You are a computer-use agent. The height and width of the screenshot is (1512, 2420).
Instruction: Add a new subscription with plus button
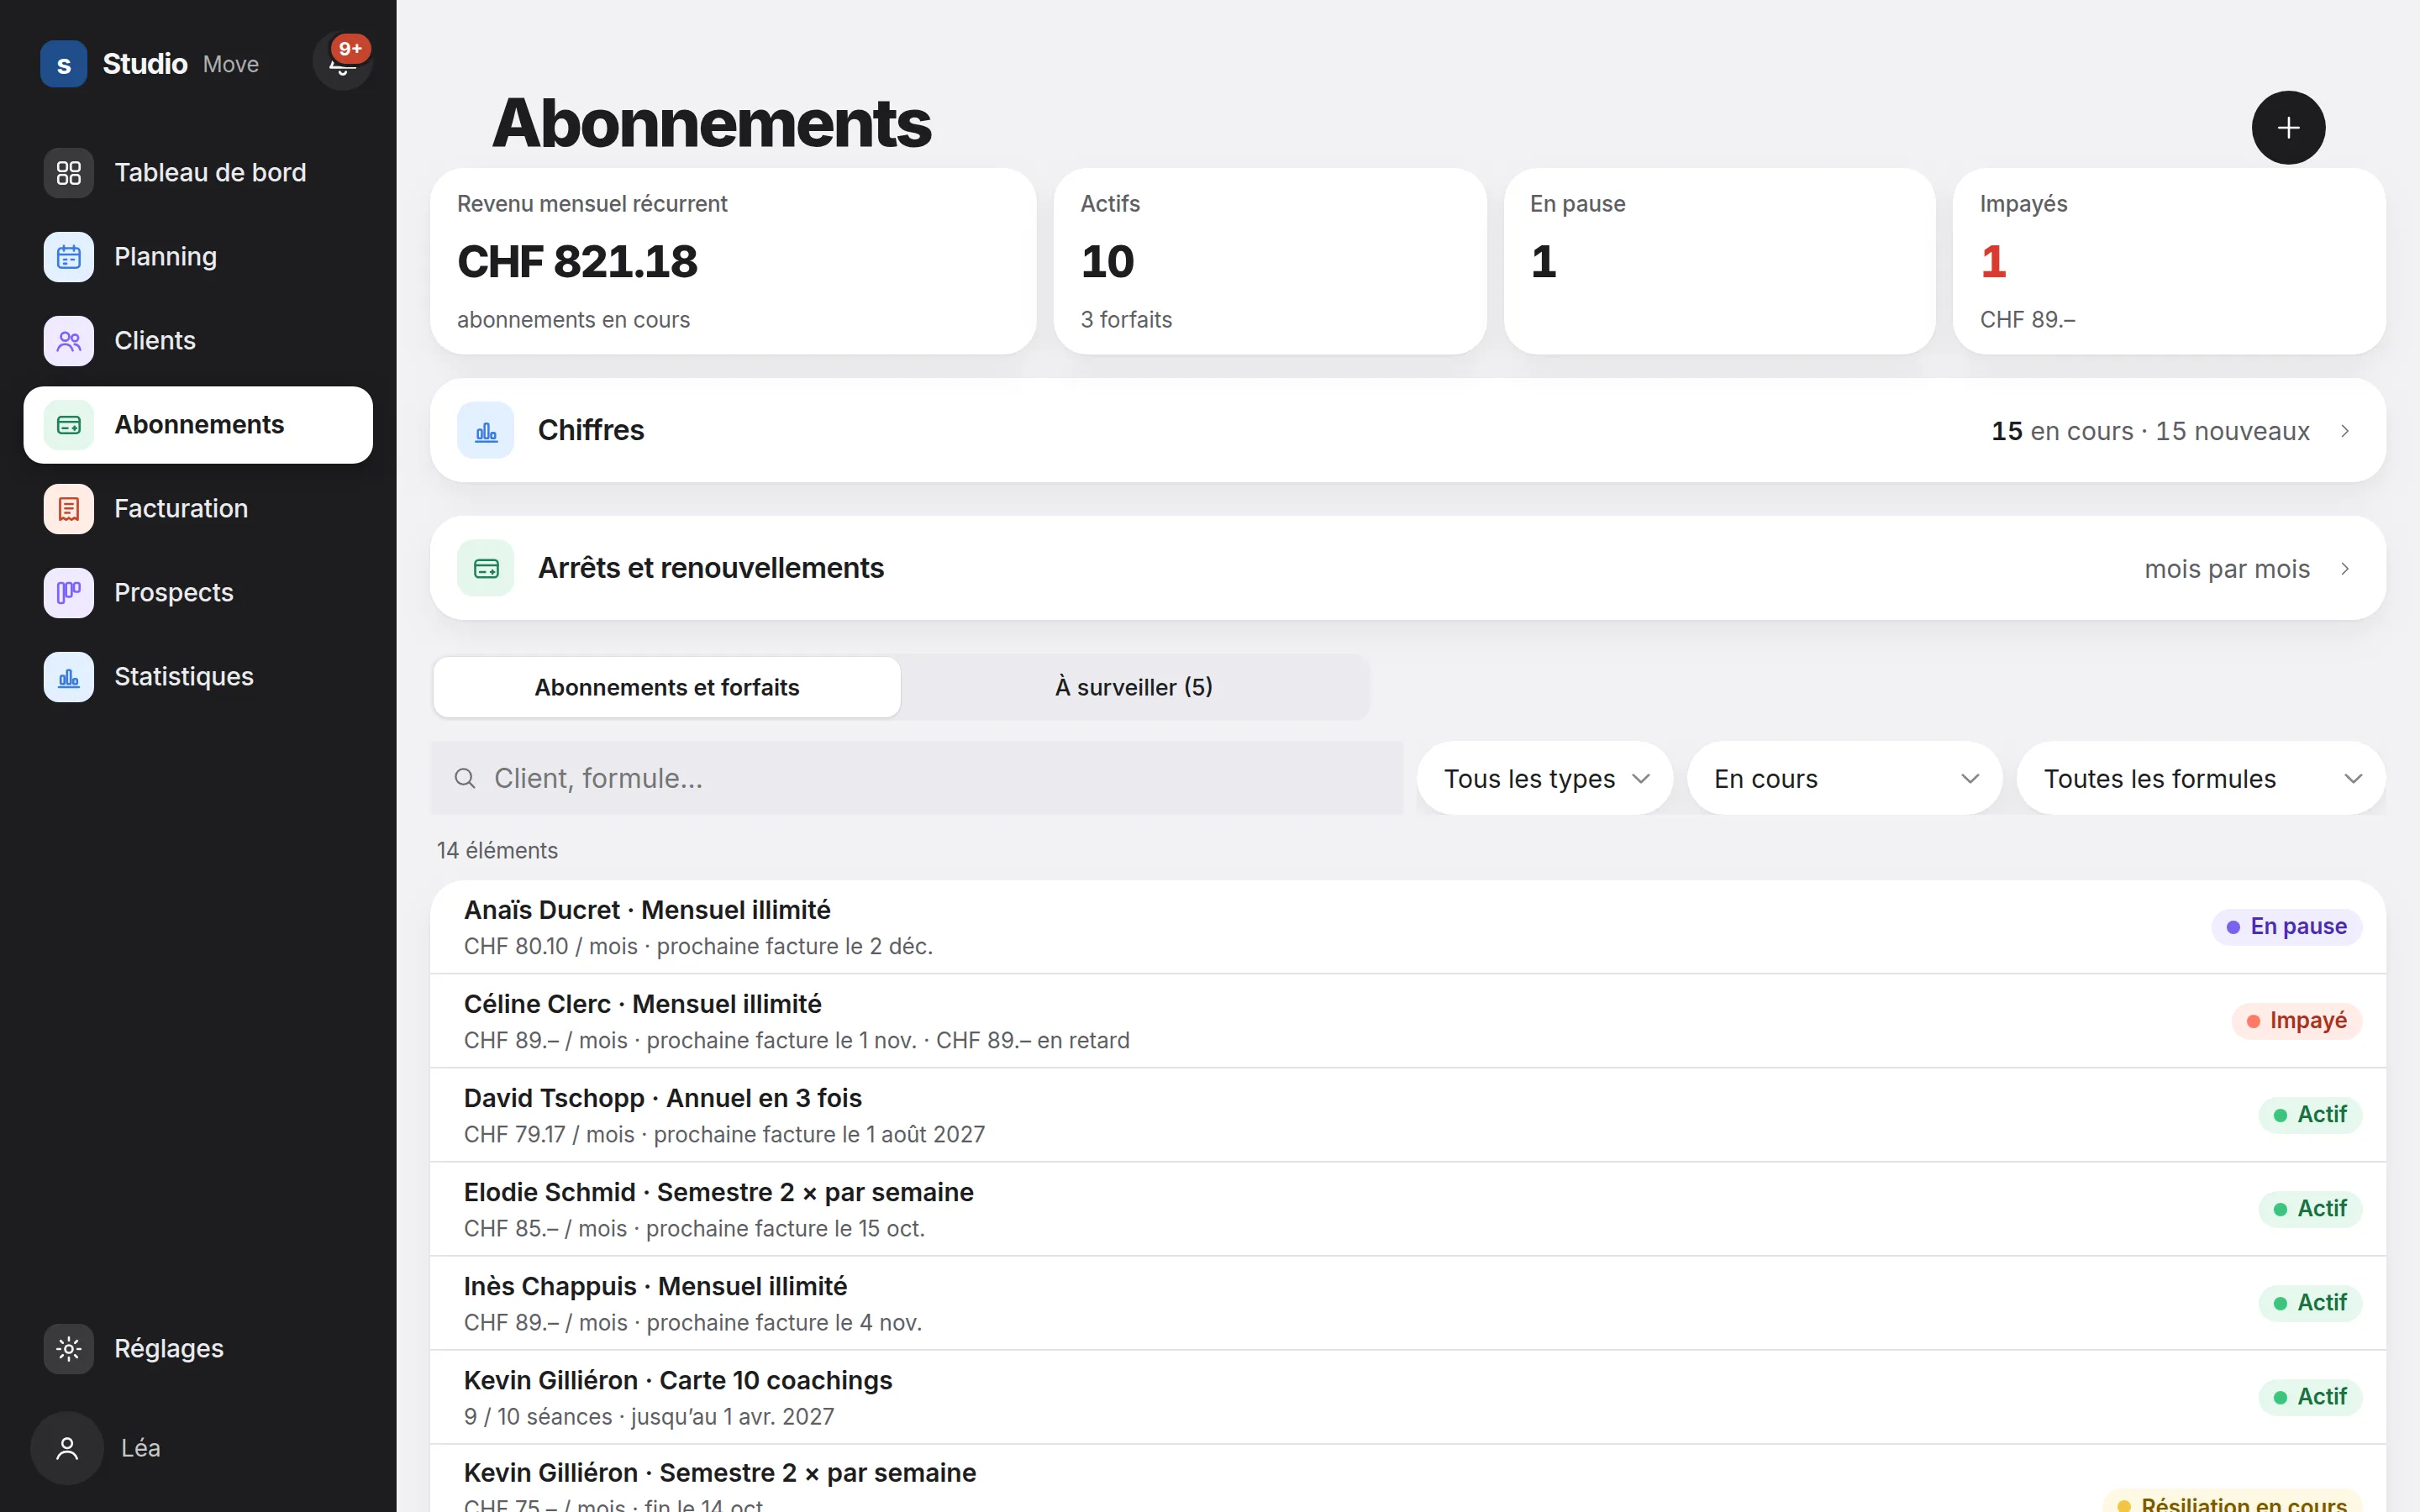[x=2288, y=128]
